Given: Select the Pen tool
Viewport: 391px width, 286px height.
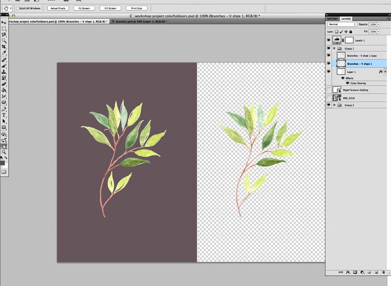Looking at the screenshot, I should pyautogui.click(x=4, y=109).
